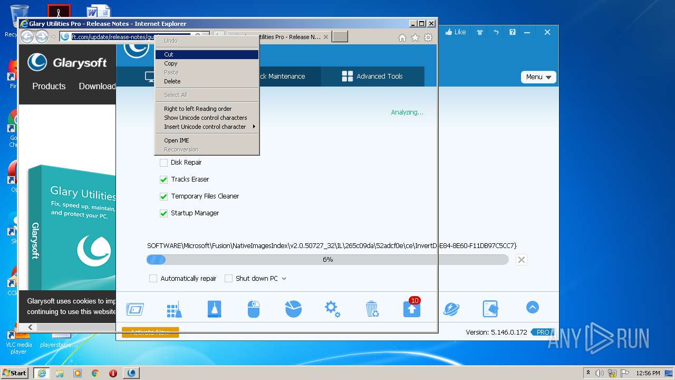The height and width of the screenshot is (380, 675).
Task: Open Products link on Glarysoft webpage
Action: [x=49, y=86]
